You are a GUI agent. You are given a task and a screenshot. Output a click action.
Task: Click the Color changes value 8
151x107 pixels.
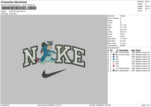tap(121, 18)
